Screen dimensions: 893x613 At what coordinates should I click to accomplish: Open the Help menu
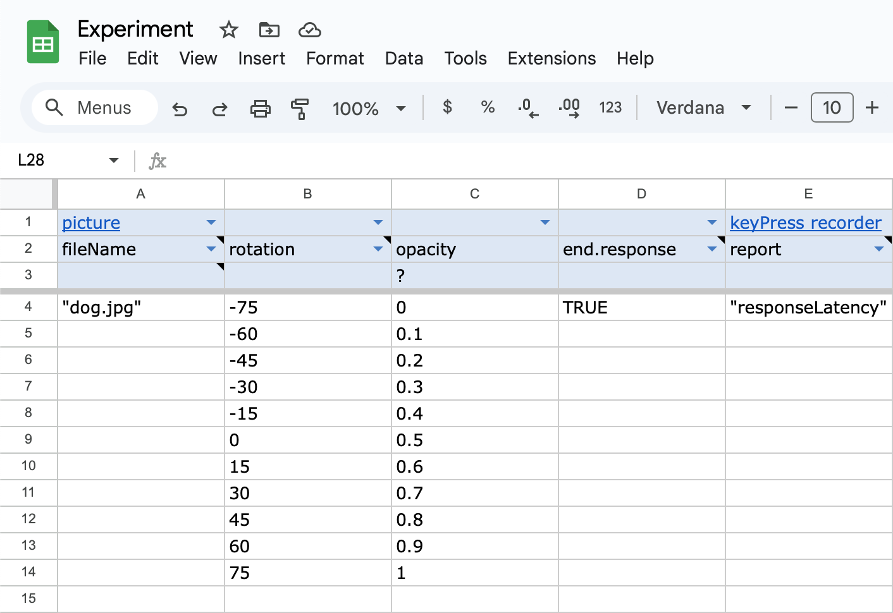(635, 58)
